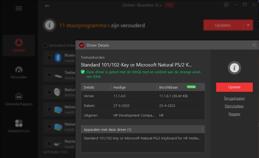
Task: Close the Driver Details dialog
Action: pos(254,45)
